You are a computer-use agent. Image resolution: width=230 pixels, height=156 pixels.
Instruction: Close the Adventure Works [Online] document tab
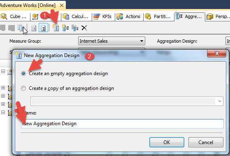tap(62, 5)
